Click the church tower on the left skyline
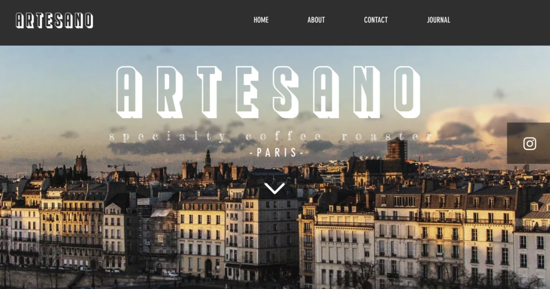 pos(82,164)
